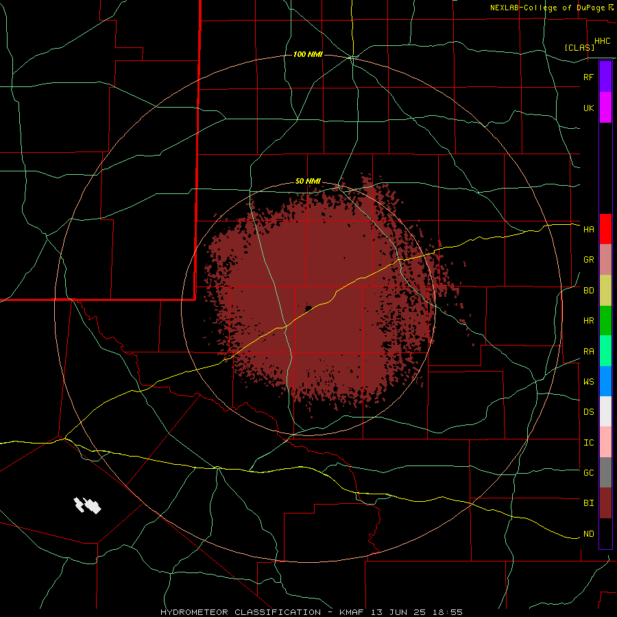The height and width of the screenshot is (617, 617).
Task: Click the yellow BD legend swatch
Action: 605,290
